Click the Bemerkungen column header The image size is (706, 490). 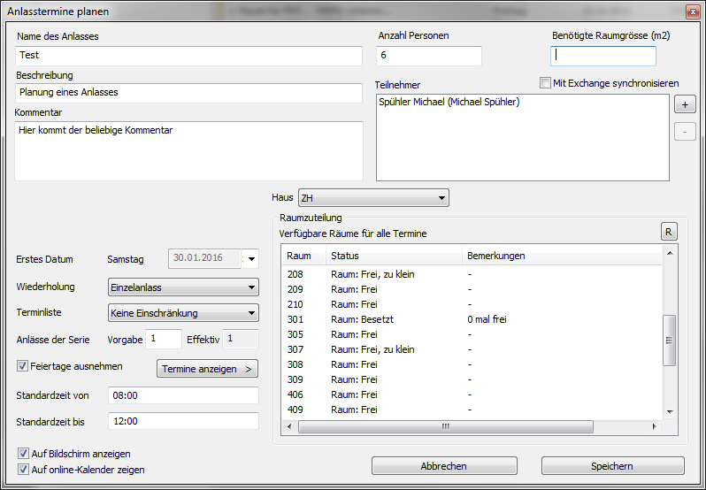[x=495, y=256]
